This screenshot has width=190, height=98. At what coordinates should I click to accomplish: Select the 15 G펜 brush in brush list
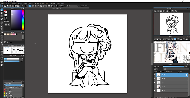13,89
